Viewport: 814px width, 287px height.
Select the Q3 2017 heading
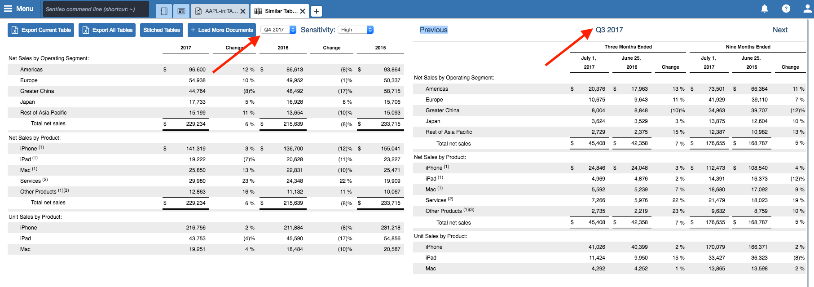[x=609, y=30]
